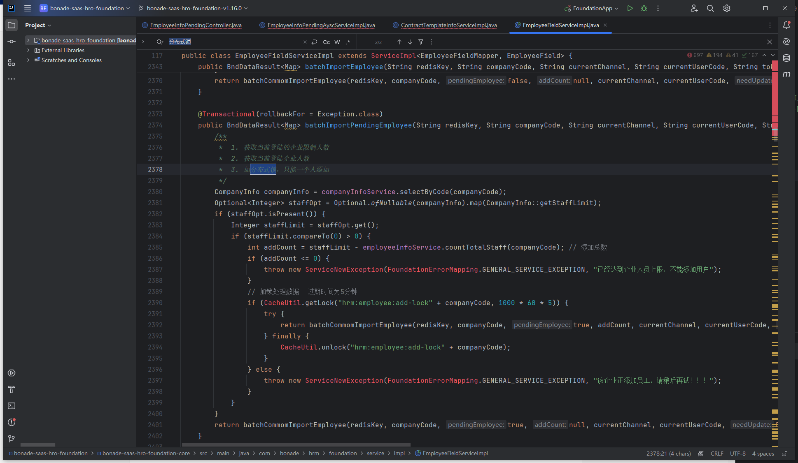Open the main hamburger menu
Image resolution: width=798 pixels, height=463 pixels.
tap(28, 8)
